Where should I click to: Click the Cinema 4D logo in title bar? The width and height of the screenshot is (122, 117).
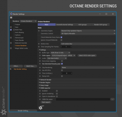[x=11, y=14]
